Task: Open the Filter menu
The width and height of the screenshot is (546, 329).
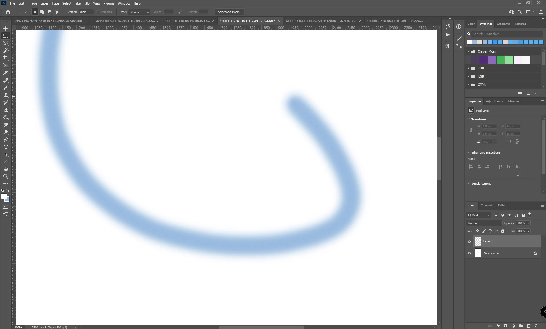Action: (78, 3)
